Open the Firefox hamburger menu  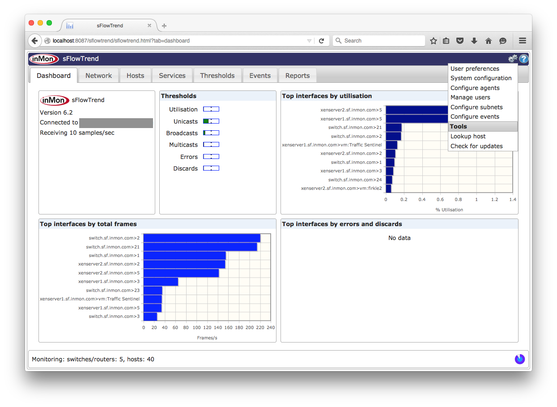[x=523, y=41]
